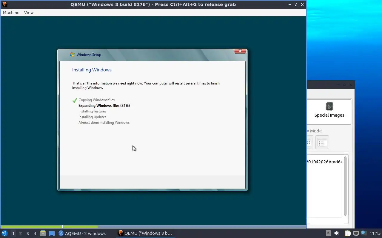Click the AQEMU list vertical scrollbar
Viewport: 382px width, 238px height.
pos(345,186)
